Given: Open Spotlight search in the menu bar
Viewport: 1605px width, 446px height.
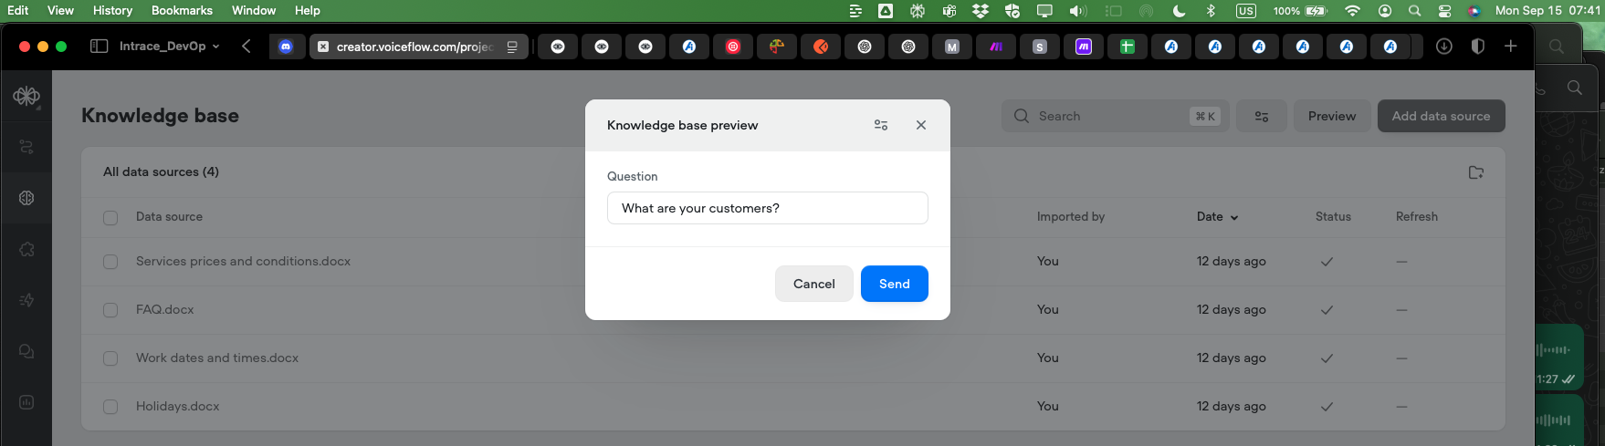Looking at the screenshot, I should 1414,11.
